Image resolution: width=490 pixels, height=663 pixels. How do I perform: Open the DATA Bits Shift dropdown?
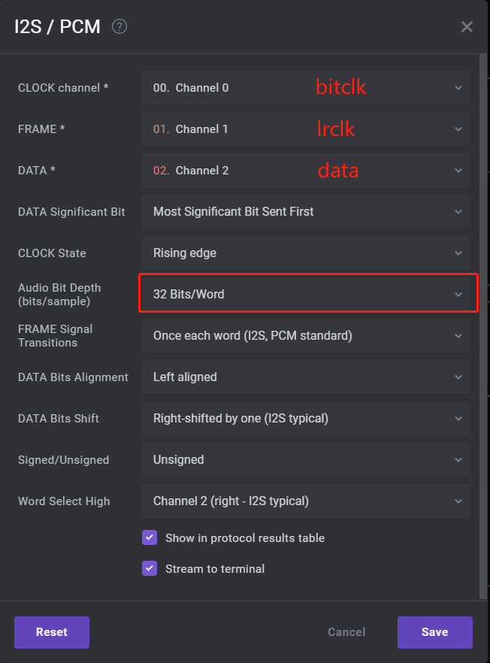(x=306, y=418)
